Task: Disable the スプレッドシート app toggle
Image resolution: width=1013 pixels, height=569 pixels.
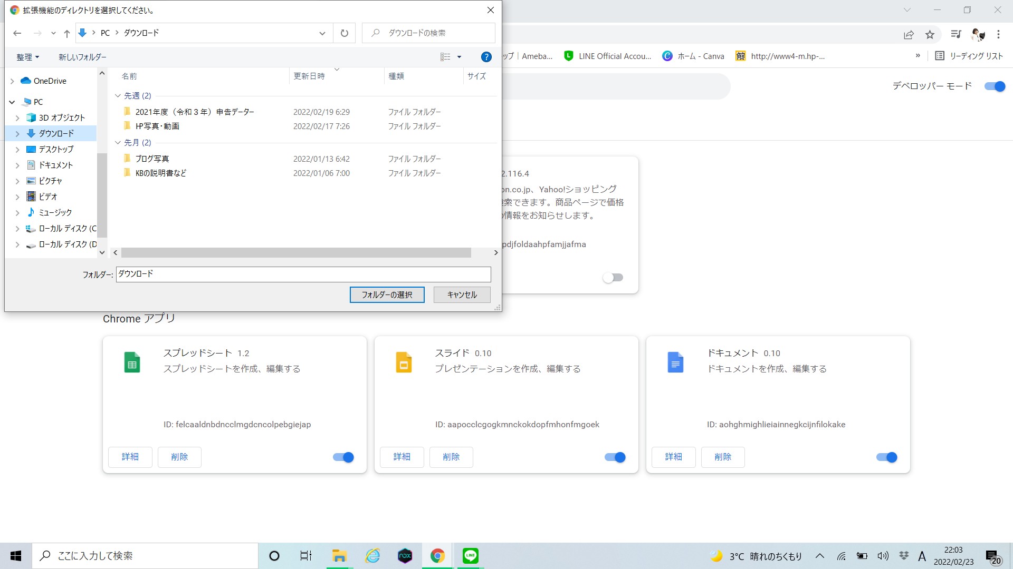Action: pyautogui.click(x=343, y=457)
